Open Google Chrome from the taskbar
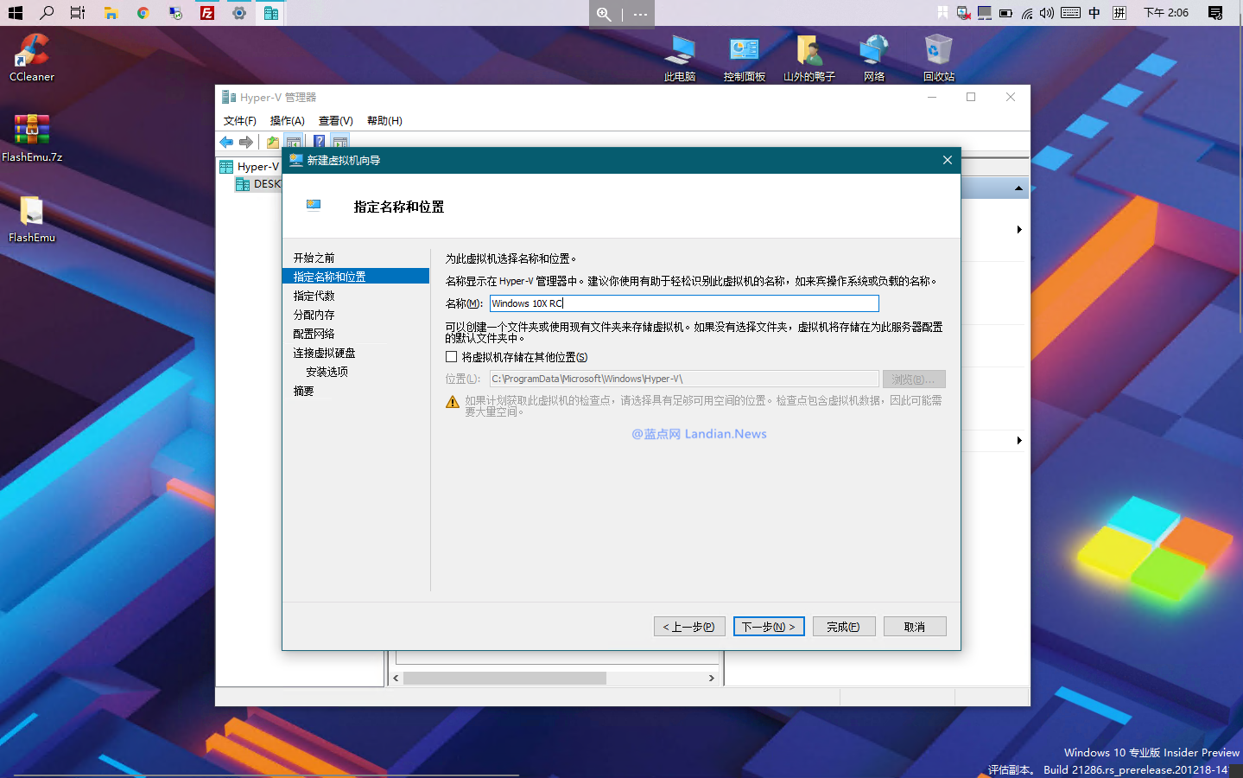The height and width of the screenshot is (778, 1243). click(143, 13)
